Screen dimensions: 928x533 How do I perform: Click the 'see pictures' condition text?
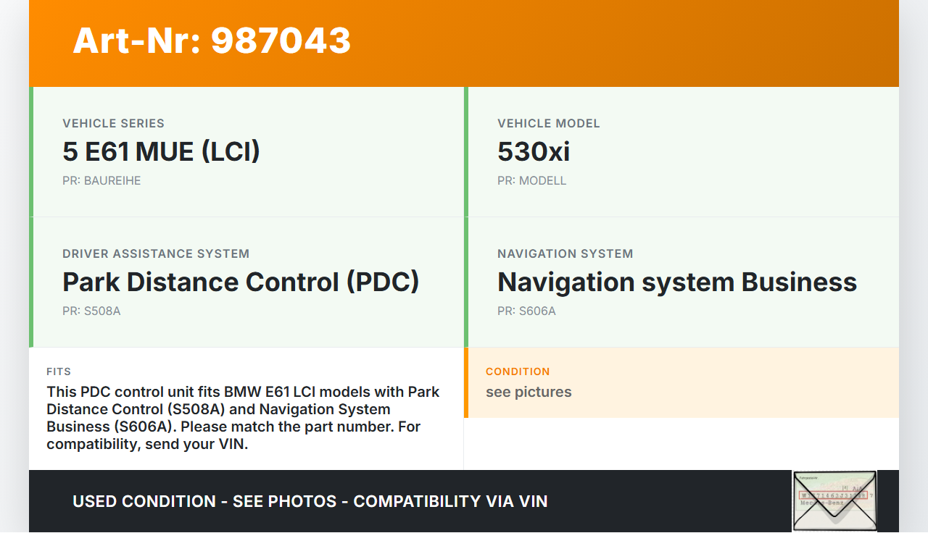tap(529, 393)
